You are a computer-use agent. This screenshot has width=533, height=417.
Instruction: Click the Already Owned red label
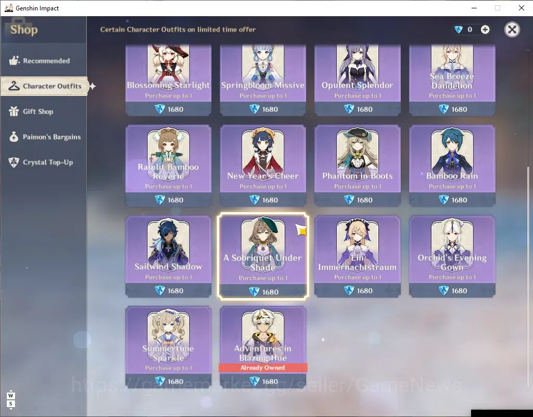coord(263,367)
